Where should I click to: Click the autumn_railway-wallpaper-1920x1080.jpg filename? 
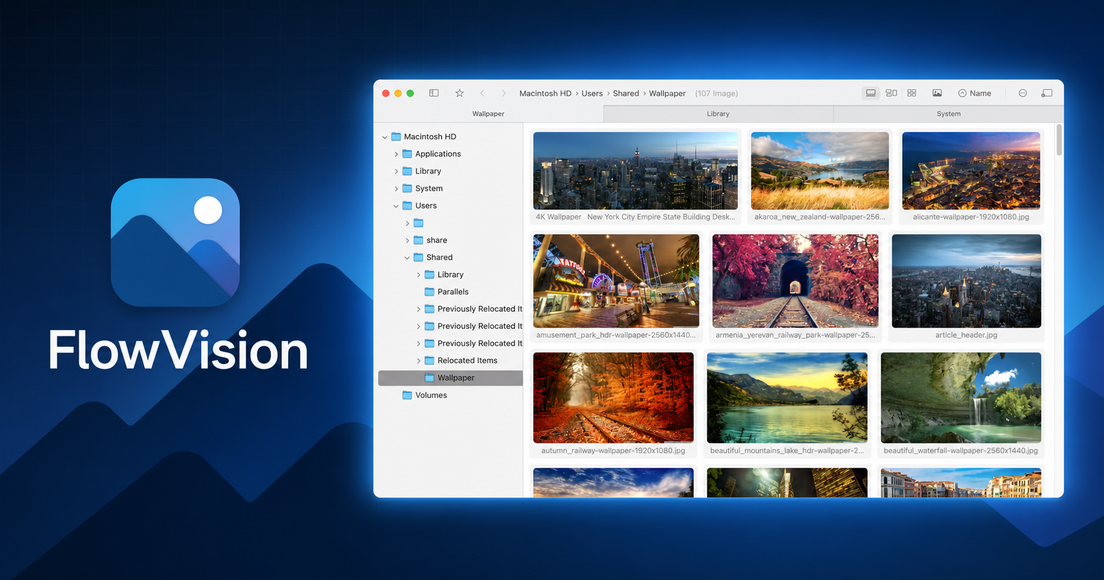(613, 450)
